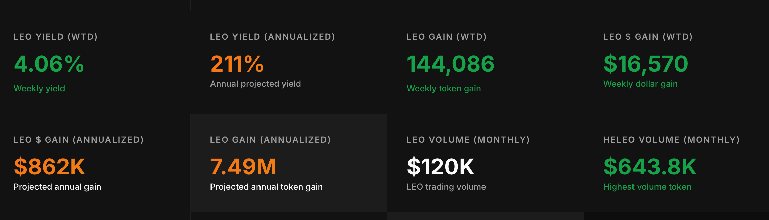Click the LEO $ Gain (Annualized) heading
769x220 pixels.
78,140
